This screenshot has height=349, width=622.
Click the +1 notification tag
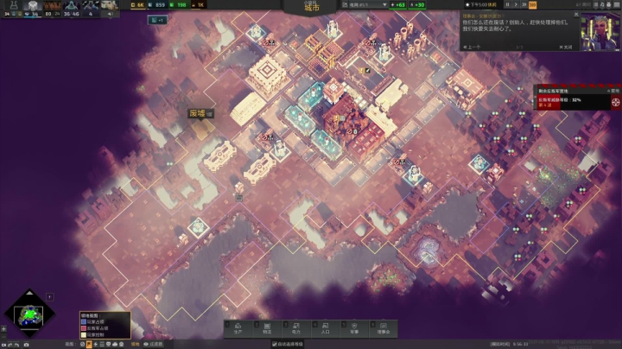pos(157,20)
